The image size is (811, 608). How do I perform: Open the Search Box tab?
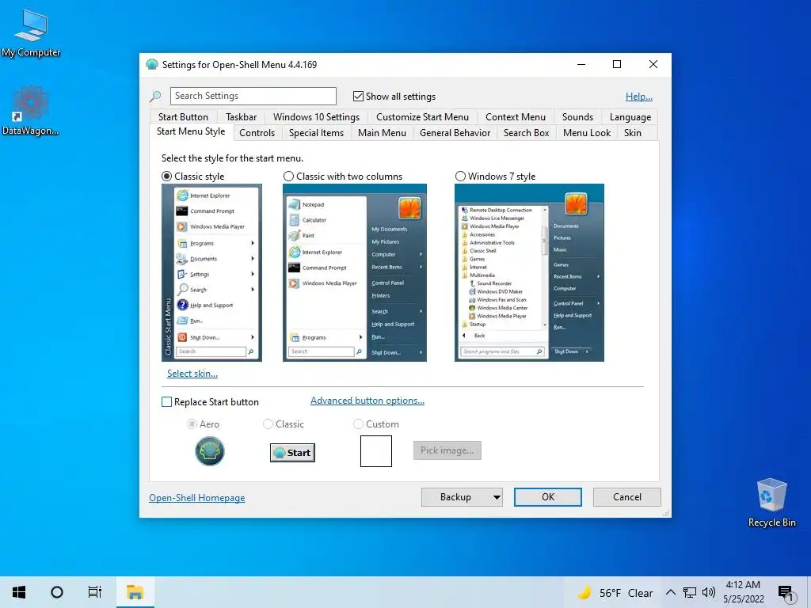[x=527, y=133]
